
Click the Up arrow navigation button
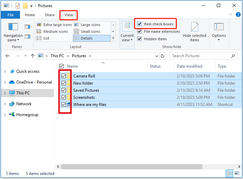(33, 56)
